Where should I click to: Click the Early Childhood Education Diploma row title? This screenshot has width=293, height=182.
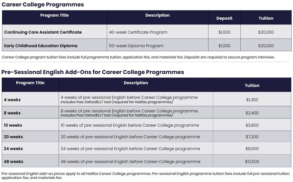tap(41, 46)
